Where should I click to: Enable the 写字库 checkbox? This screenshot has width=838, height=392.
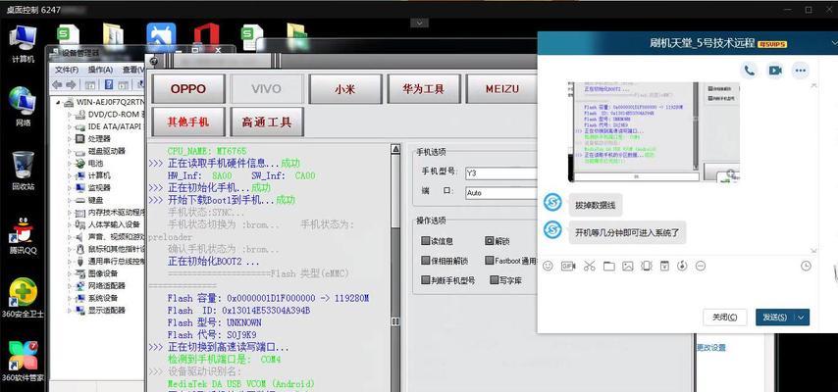(x=495, y=280)
